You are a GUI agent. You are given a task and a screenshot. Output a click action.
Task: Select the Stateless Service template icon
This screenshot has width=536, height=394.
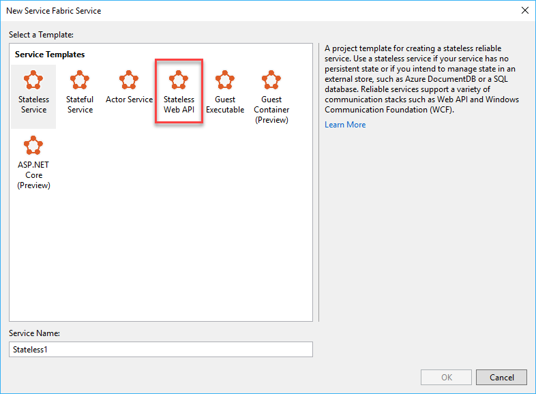pyautogui.click(x=33, y=80)
